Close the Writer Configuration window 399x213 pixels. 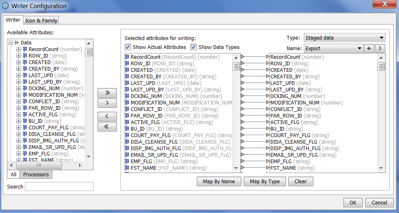[x=385, y=4]
